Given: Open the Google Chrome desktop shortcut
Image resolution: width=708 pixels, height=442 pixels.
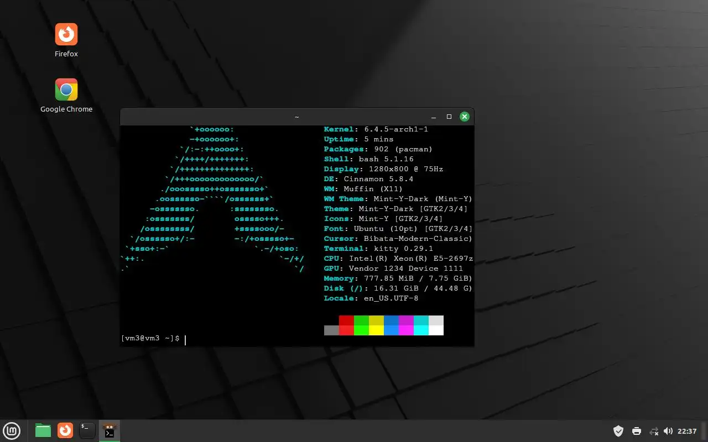Looking at the screenshot, I should pyautogui.click(x=66, y=96).
